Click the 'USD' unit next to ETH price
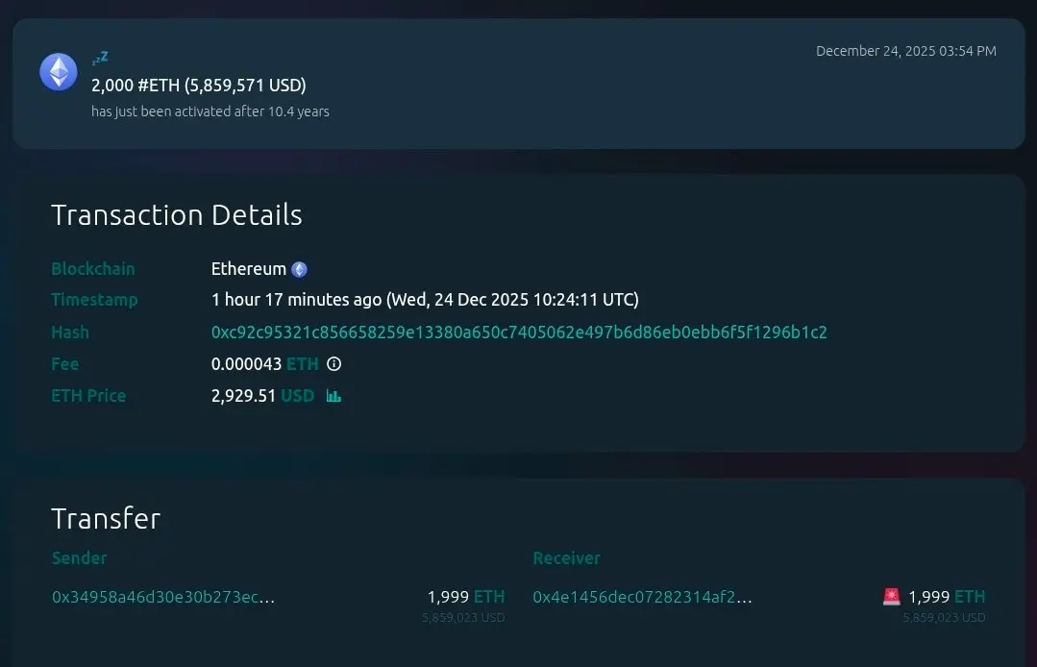This screenshot has height=667, width=1037. click(x=298, y=396)
